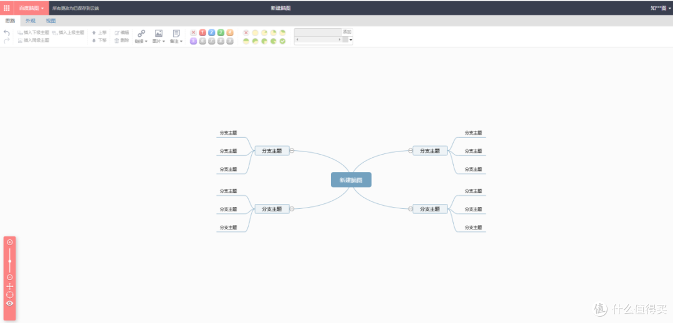The height and width of the screenshot is (323, 673).
Task: Toggle the navigator eye icon
Action: [10, 303]
